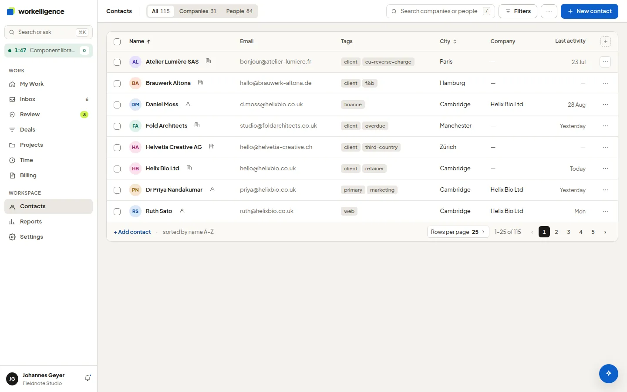Click the add column plus icon
Image resolution: width=627 pixels, height=392 pixels.
(605, 41)
